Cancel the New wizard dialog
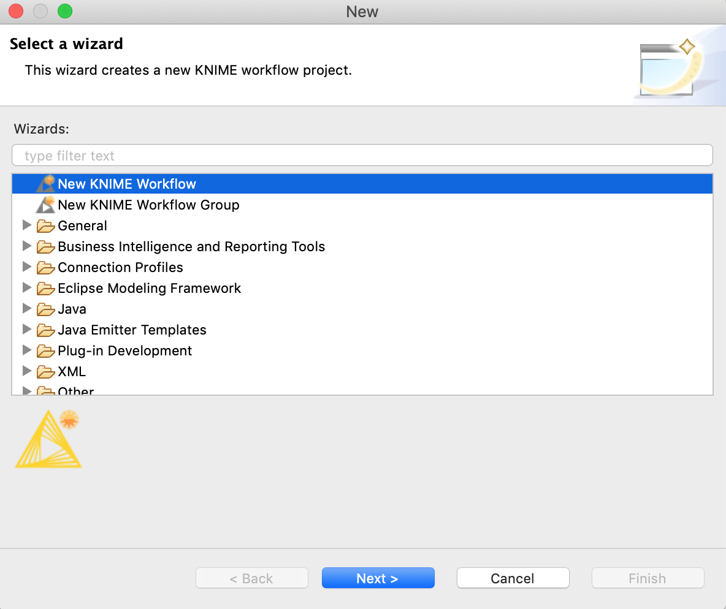Viewport: 726px width, 609px height. tap(513, 578)
